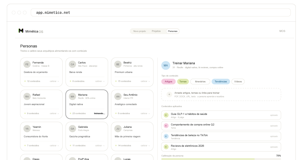Click the pink icon beside Comportamento de compra online Q2
This screenshot has width=302, height=160.
166,126
